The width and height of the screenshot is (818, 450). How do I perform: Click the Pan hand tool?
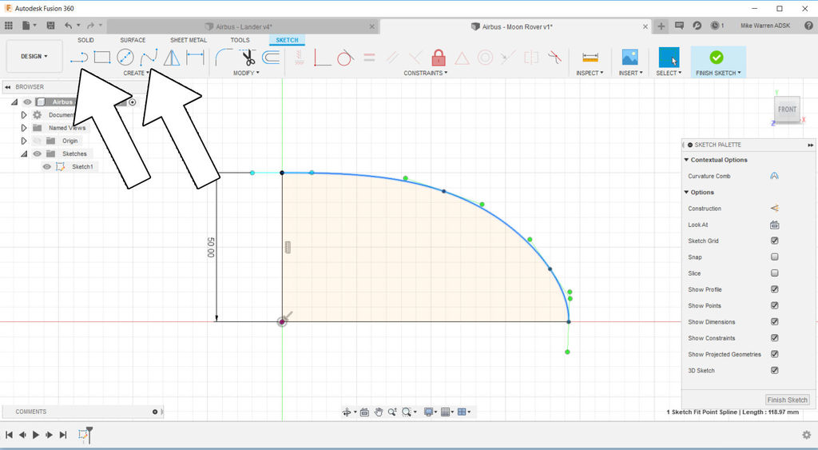coord(379,412)
